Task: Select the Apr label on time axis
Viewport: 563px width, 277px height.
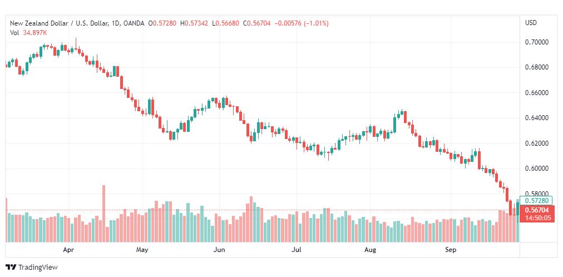Action: point(68,250)
